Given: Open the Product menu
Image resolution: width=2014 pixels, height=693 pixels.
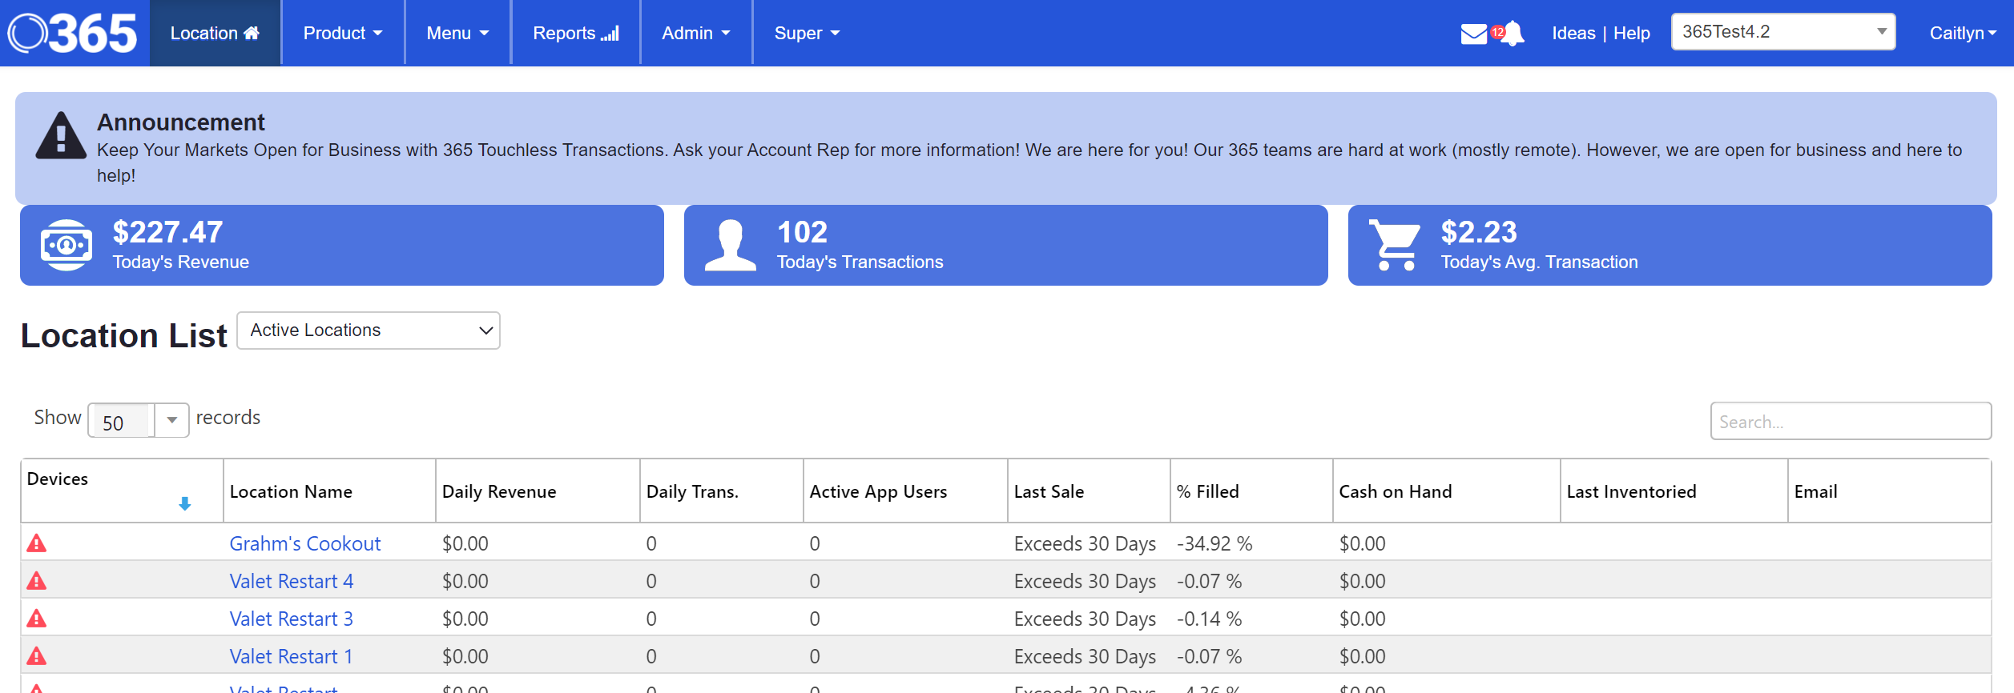Looking at the screenshot, I should click(342, 34).
